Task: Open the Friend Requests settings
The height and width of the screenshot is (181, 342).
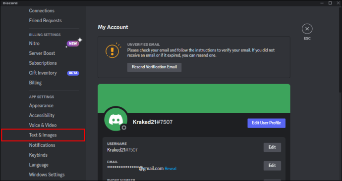Action: pos(46,20)
